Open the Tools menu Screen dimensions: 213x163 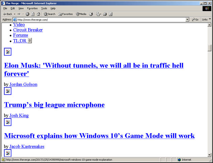pyautogui.click(x=44, y=8)
